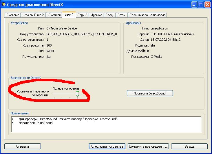
Task: Click the hardware acceleration slider thumb
Action: (x=77, y=94)
